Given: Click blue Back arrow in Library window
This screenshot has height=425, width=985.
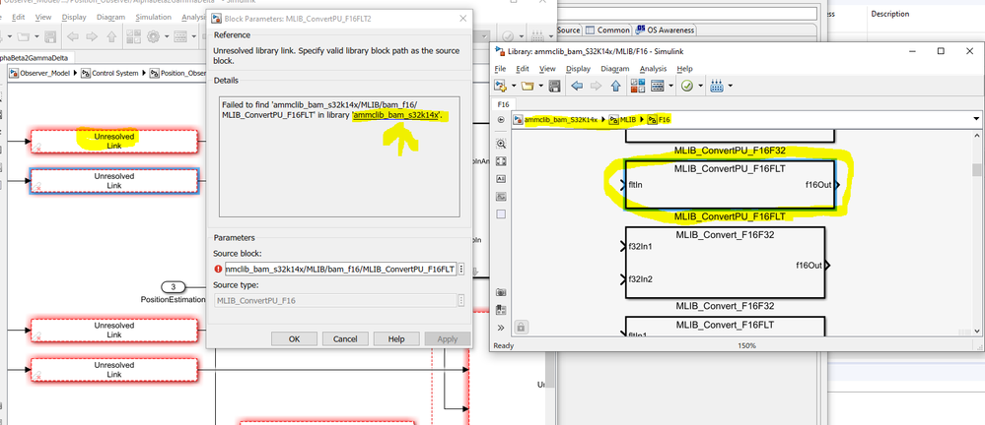Looking at the screenshot, I should (x=577, y=86).
